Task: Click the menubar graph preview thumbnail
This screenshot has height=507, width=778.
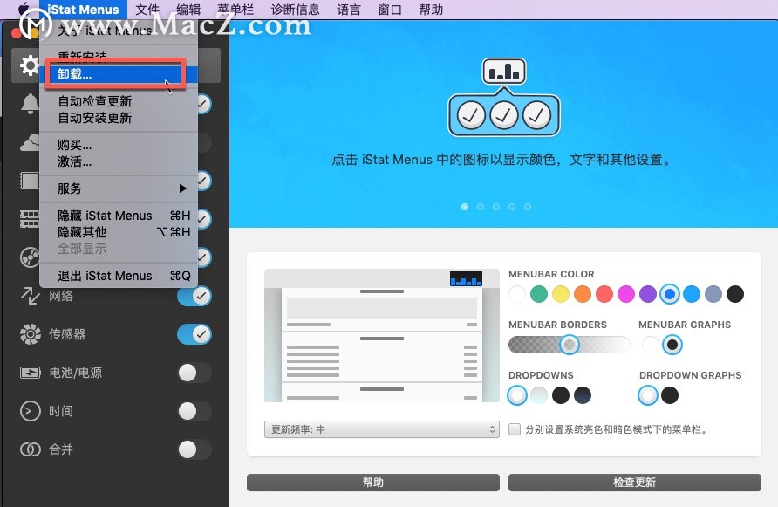Action: (466, 278)
